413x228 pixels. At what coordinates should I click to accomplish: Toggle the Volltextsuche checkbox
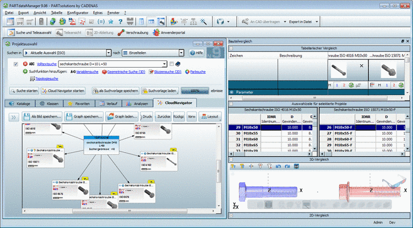(15, 64)
